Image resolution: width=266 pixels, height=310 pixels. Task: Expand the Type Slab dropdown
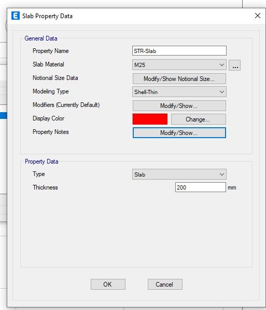pos(179,174)
